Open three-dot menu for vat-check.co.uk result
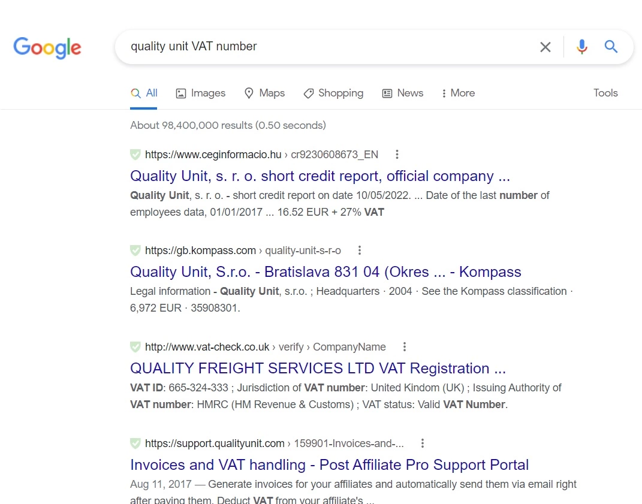This screenshot has height=504, width=642. pyautogui.click(x=404, y=346)
